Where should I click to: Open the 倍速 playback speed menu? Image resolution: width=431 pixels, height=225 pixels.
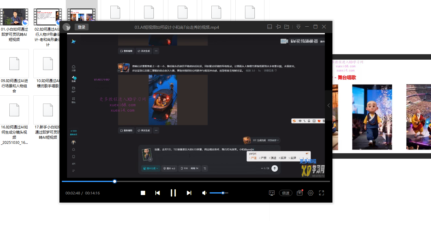[286, 193]
